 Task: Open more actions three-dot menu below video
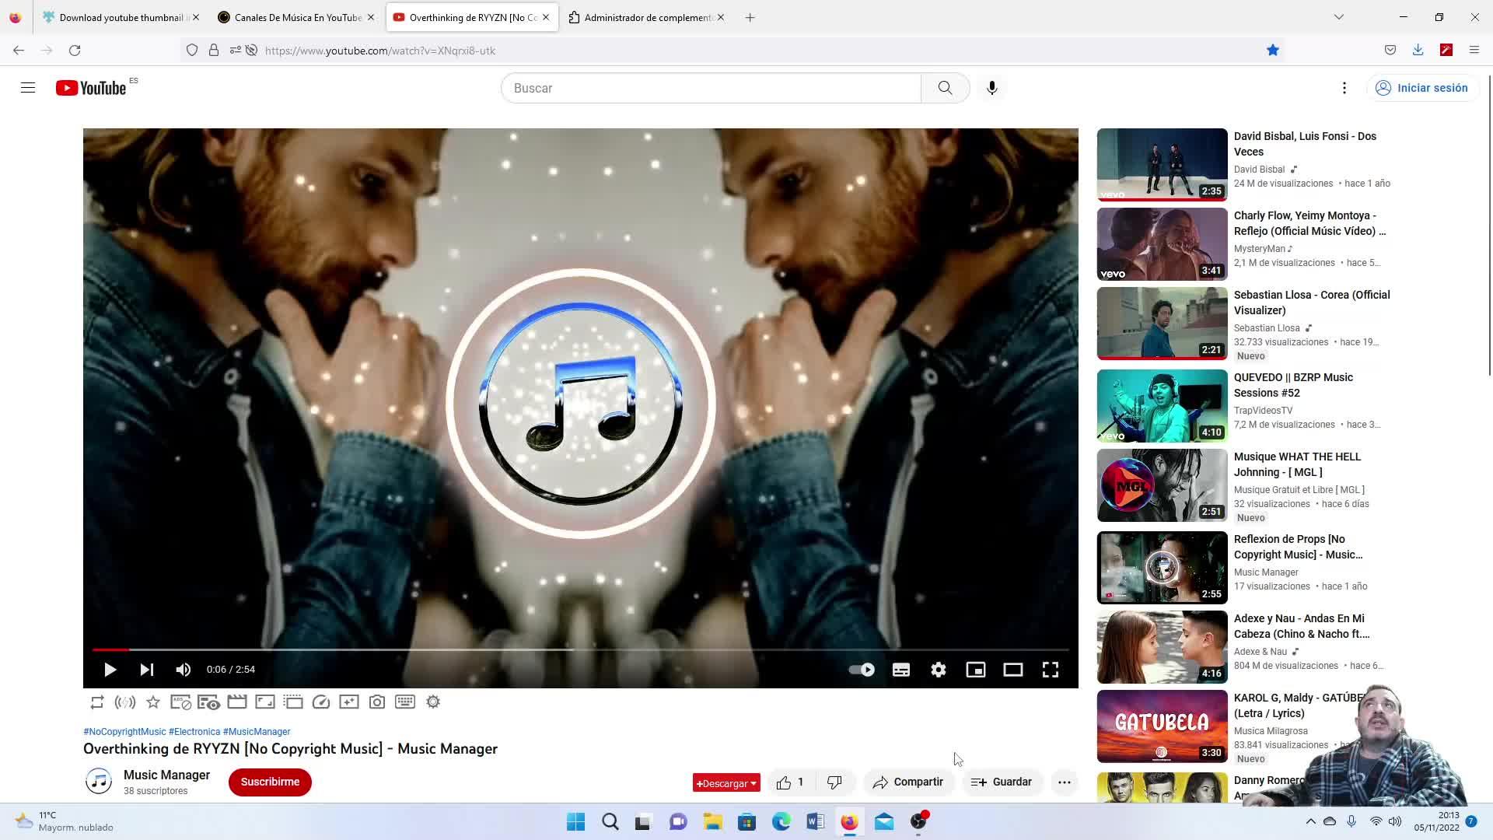coord(1065,782)
